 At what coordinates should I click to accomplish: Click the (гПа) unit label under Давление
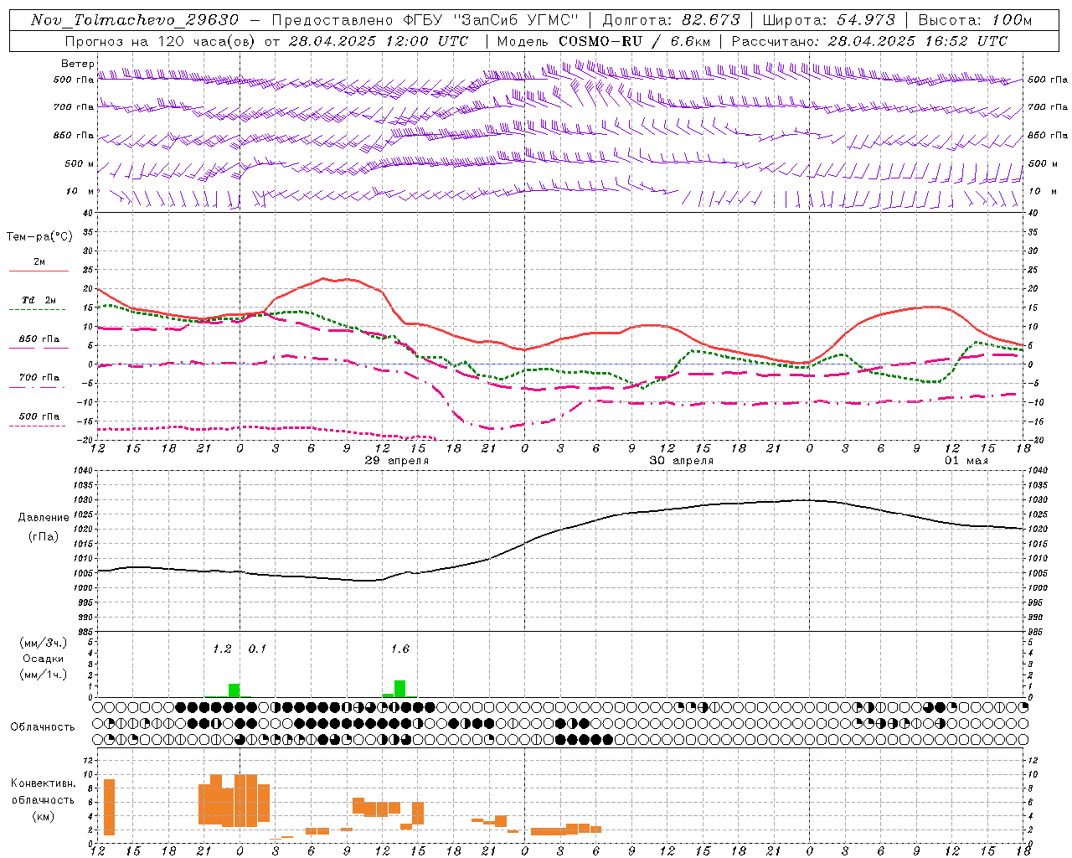44,537
